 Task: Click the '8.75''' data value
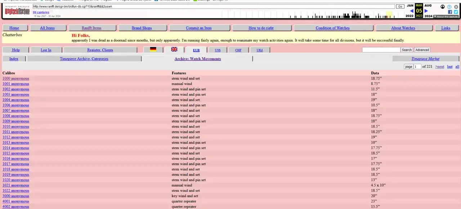point(376,84)
